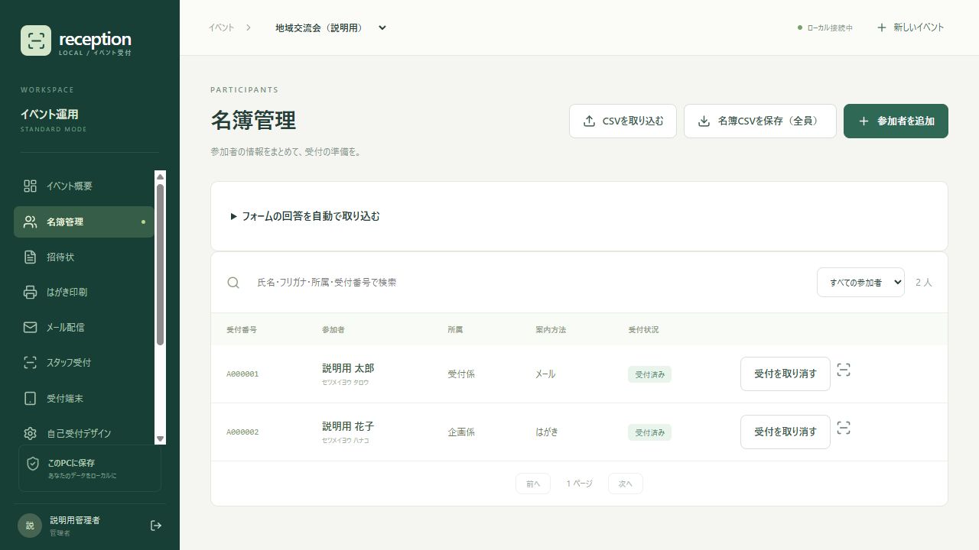
Task: Open イベント概要 in the sidebar
Action: pos(84,186)
